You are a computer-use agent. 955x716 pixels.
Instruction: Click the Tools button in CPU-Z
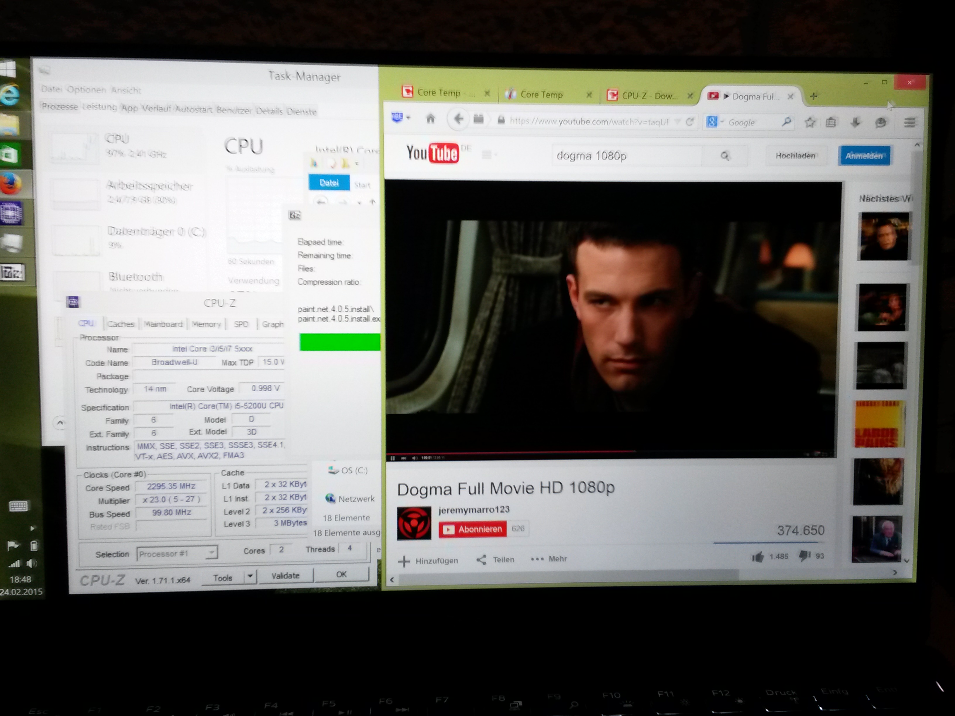(223, 577)
